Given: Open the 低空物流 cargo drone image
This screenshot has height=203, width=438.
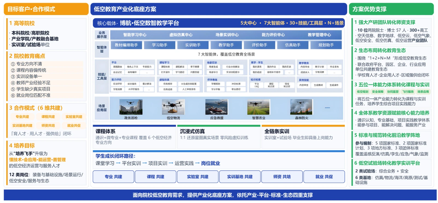Looking at the screenshot, I should pos(173,107).
